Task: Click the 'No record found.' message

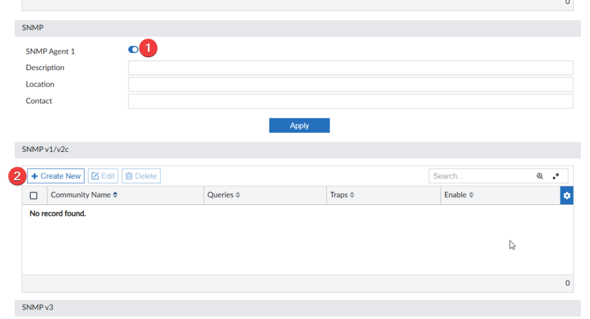Action: (58, 214)
